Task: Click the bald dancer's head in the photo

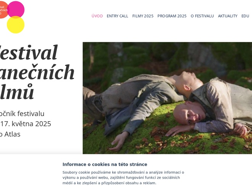Action: click(189, 113)
